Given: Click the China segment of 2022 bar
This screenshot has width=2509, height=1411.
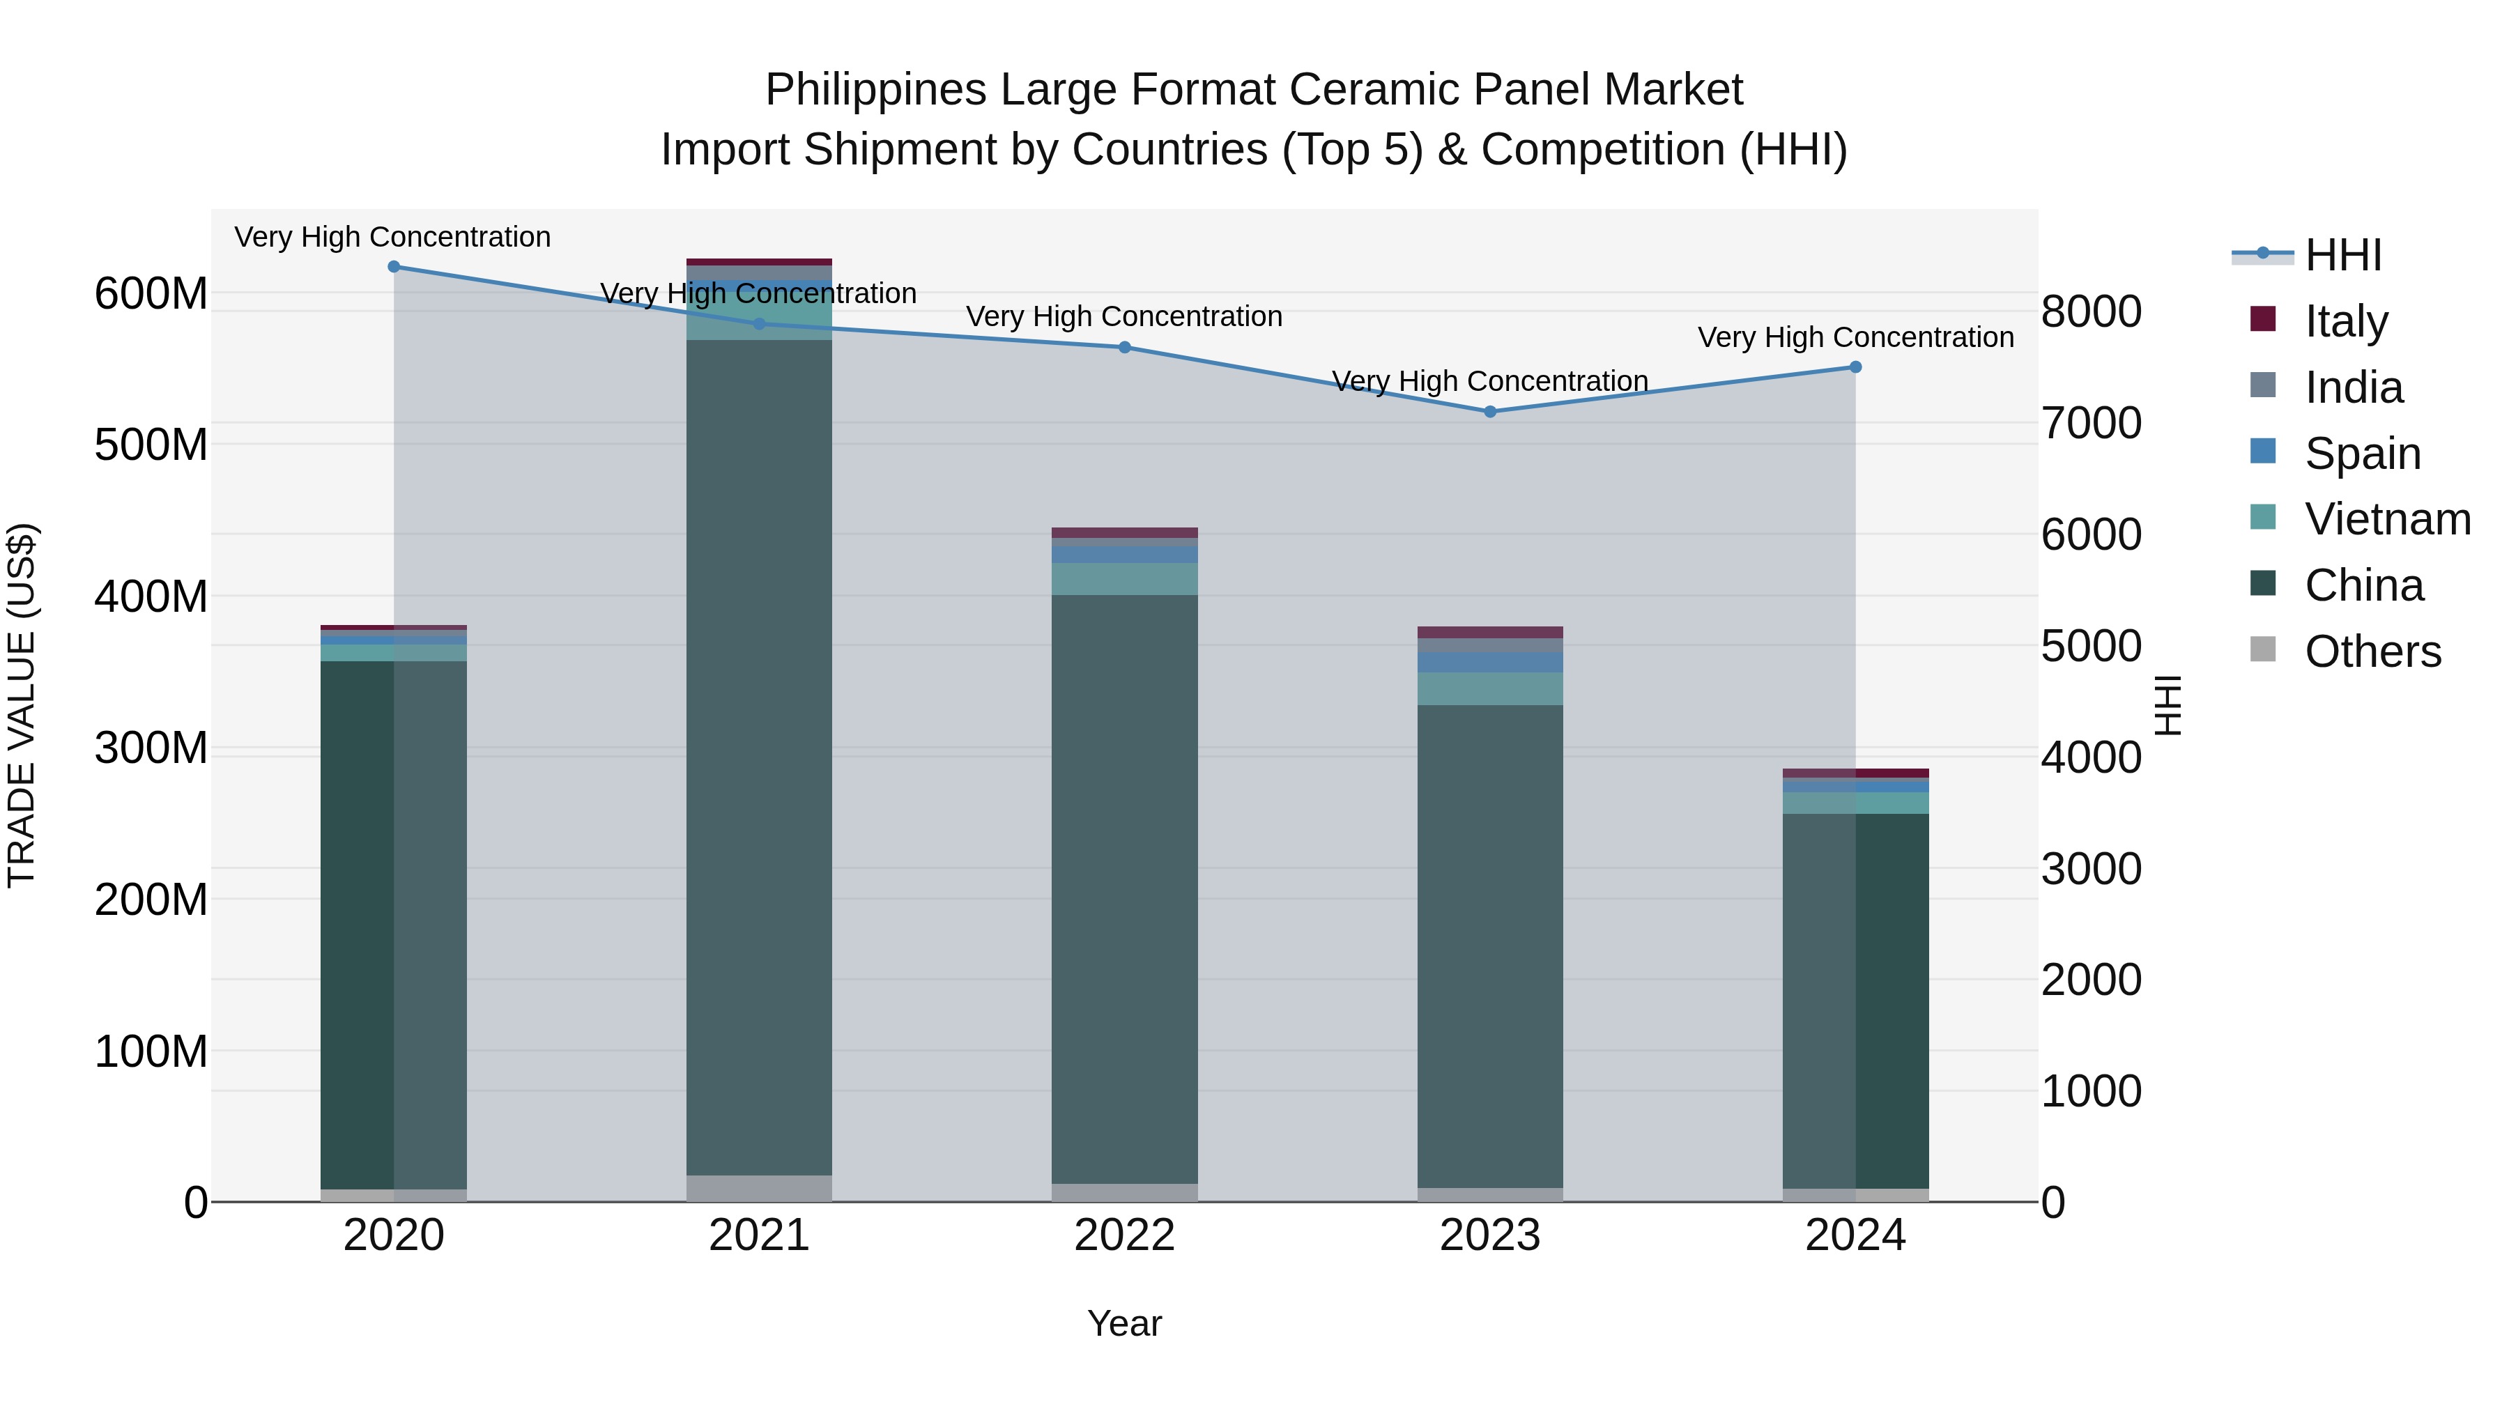Looking at the screenshot, I should 1125,889.
